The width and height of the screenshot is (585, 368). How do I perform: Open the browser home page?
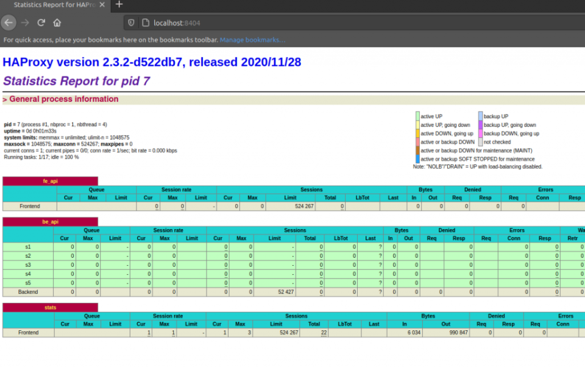57,23
